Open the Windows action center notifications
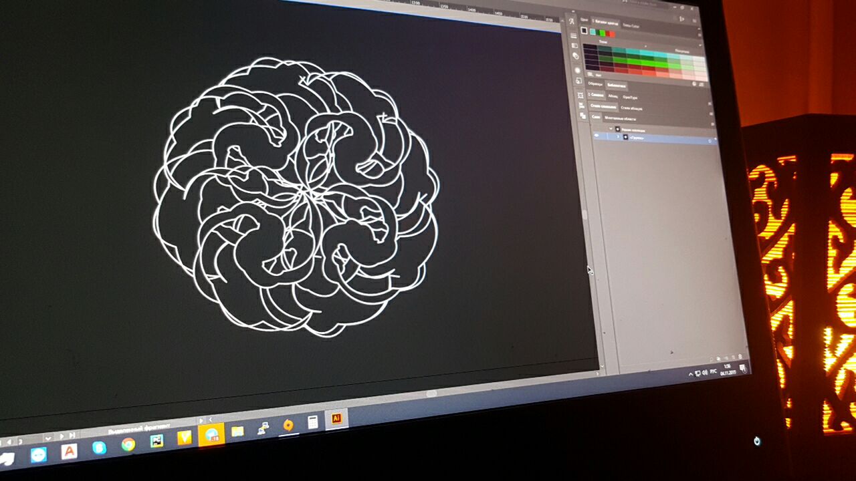 pyautogui.click(x=743, y=369)
